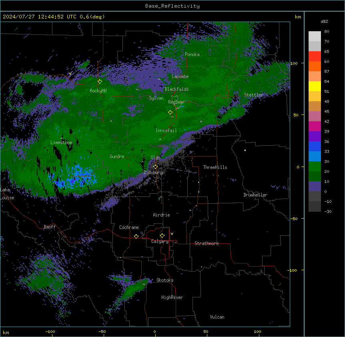Click the Lake Louise label
This screenshot has height=337, width=345.
[7, 194]
